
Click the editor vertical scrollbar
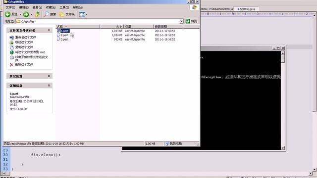pos(315,64)
